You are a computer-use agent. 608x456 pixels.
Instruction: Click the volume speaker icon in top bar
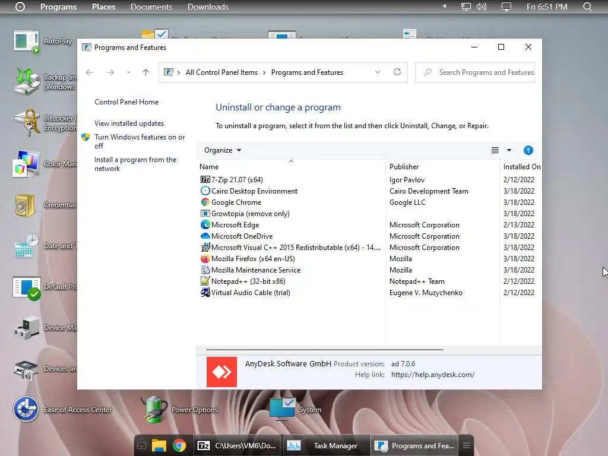tap(481, 7)
